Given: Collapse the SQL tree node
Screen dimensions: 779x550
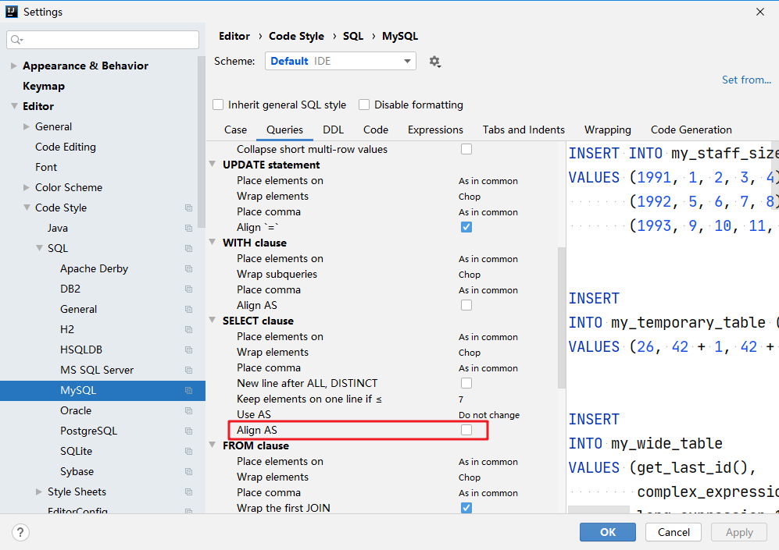Looking at the screenshot, I should coord(39,248).
